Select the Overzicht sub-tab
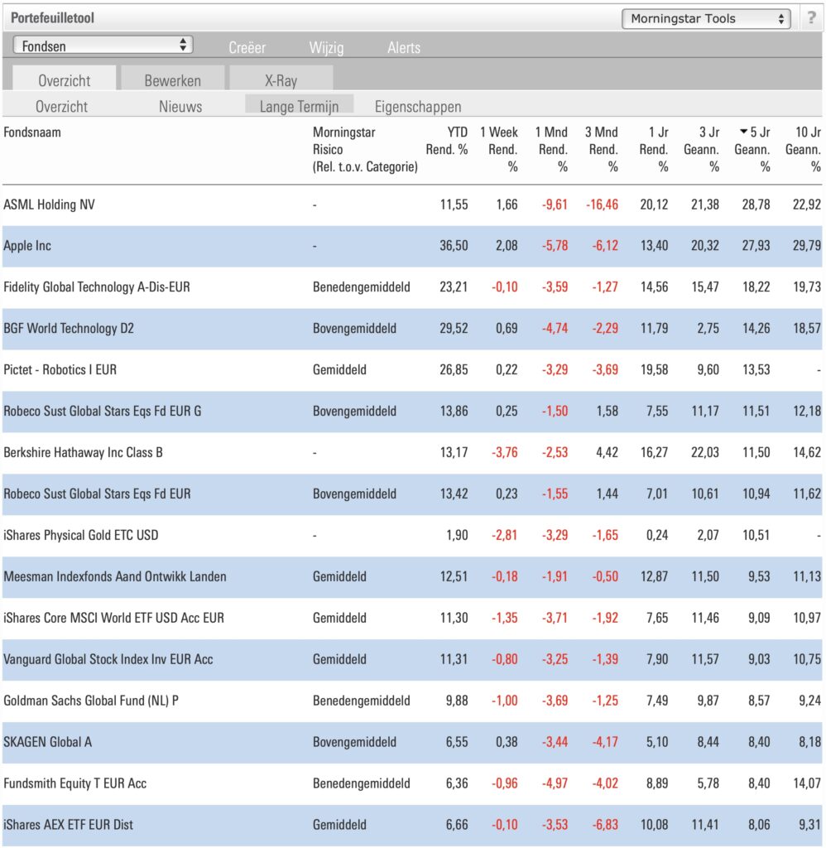Viewport: 826px width, 848px height. 61,106
